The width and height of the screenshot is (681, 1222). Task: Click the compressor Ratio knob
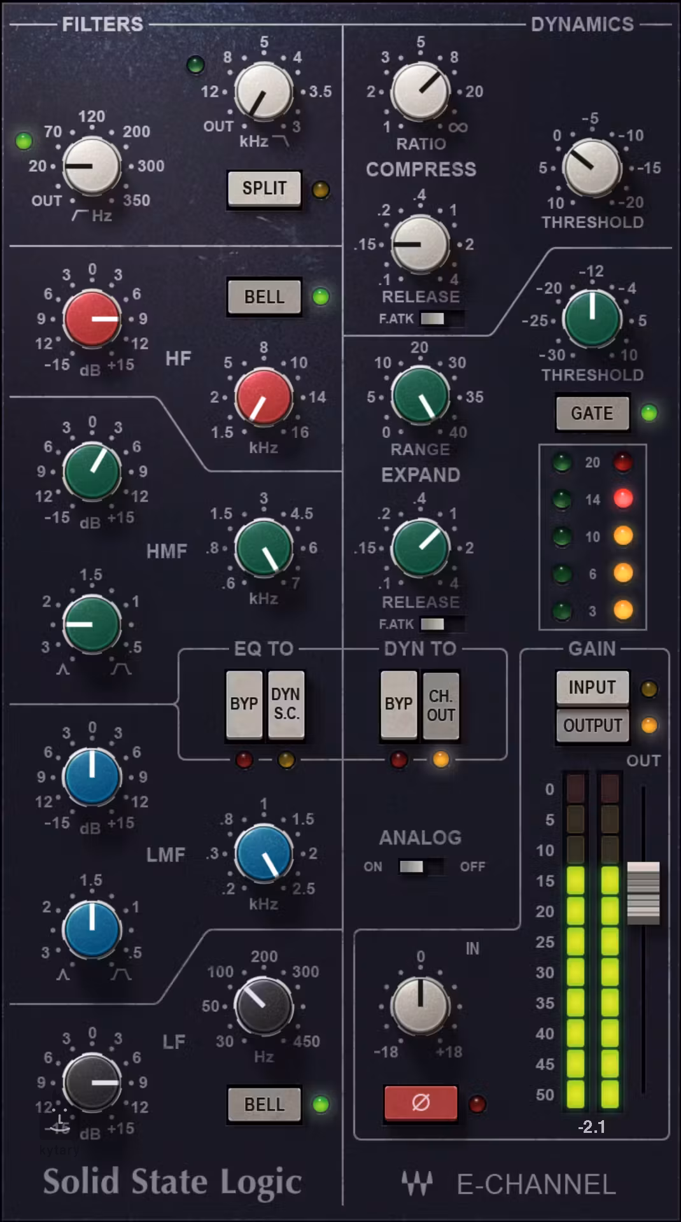[420, 91]
